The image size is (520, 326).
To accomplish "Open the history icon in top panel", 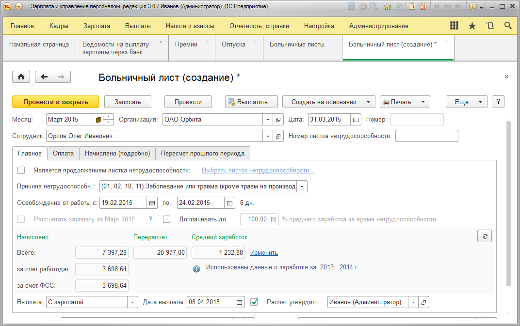I will click(x=490, y=26).
